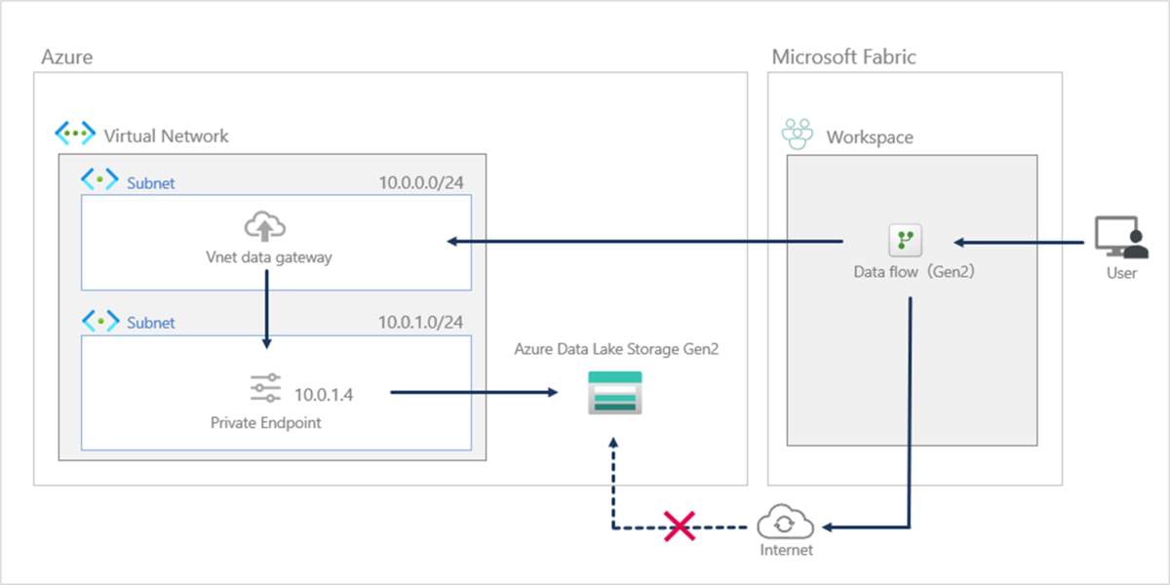The height and width of the screenshot is (585, 1170).
Task: Click the Microsoft Fabric heading
Action: [x=844, y=57]
